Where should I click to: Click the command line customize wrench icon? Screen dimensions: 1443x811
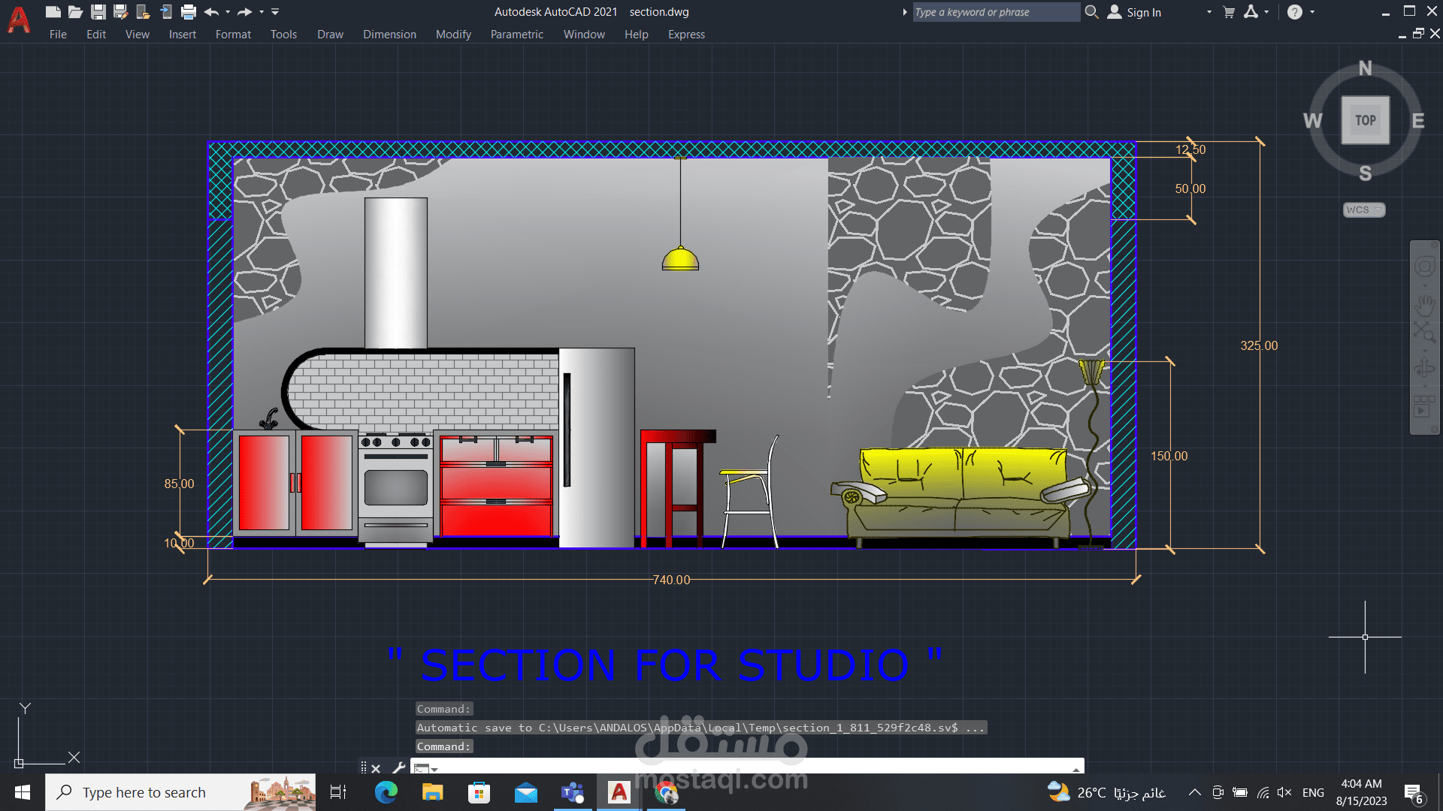coord(398,767)
